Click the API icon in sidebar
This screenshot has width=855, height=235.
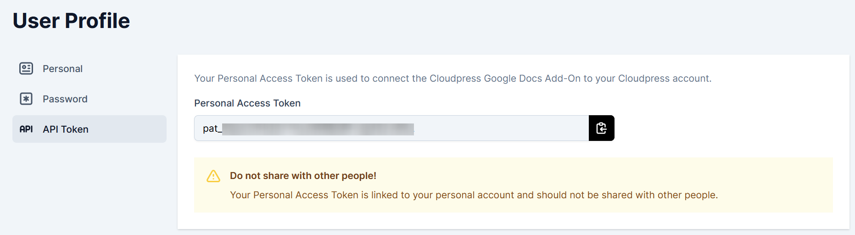[x=26, y=129]
